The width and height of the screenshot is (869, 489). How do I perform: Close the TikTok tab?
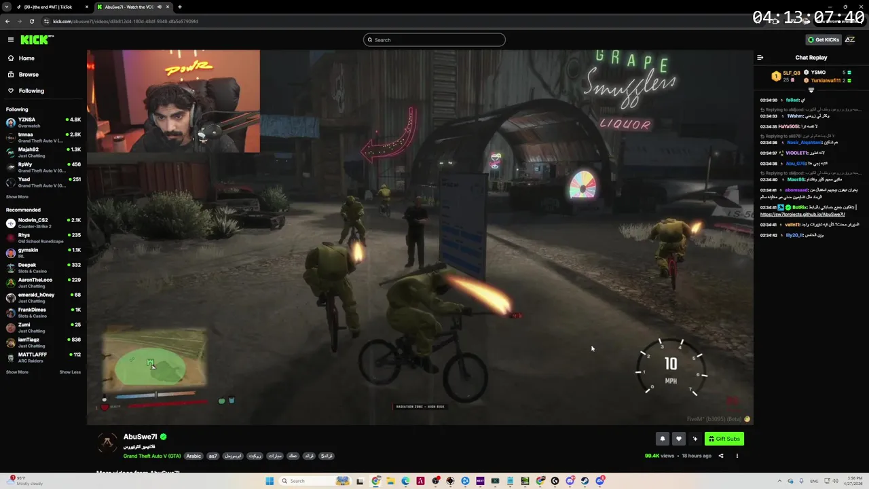pyautogui.click(x=87, y=7)
